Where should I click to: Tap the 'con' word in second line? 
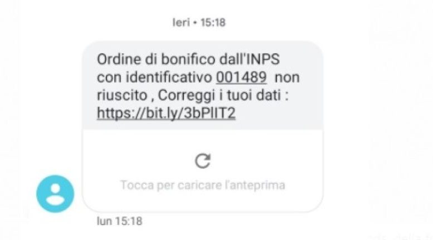tap(109, 78)
